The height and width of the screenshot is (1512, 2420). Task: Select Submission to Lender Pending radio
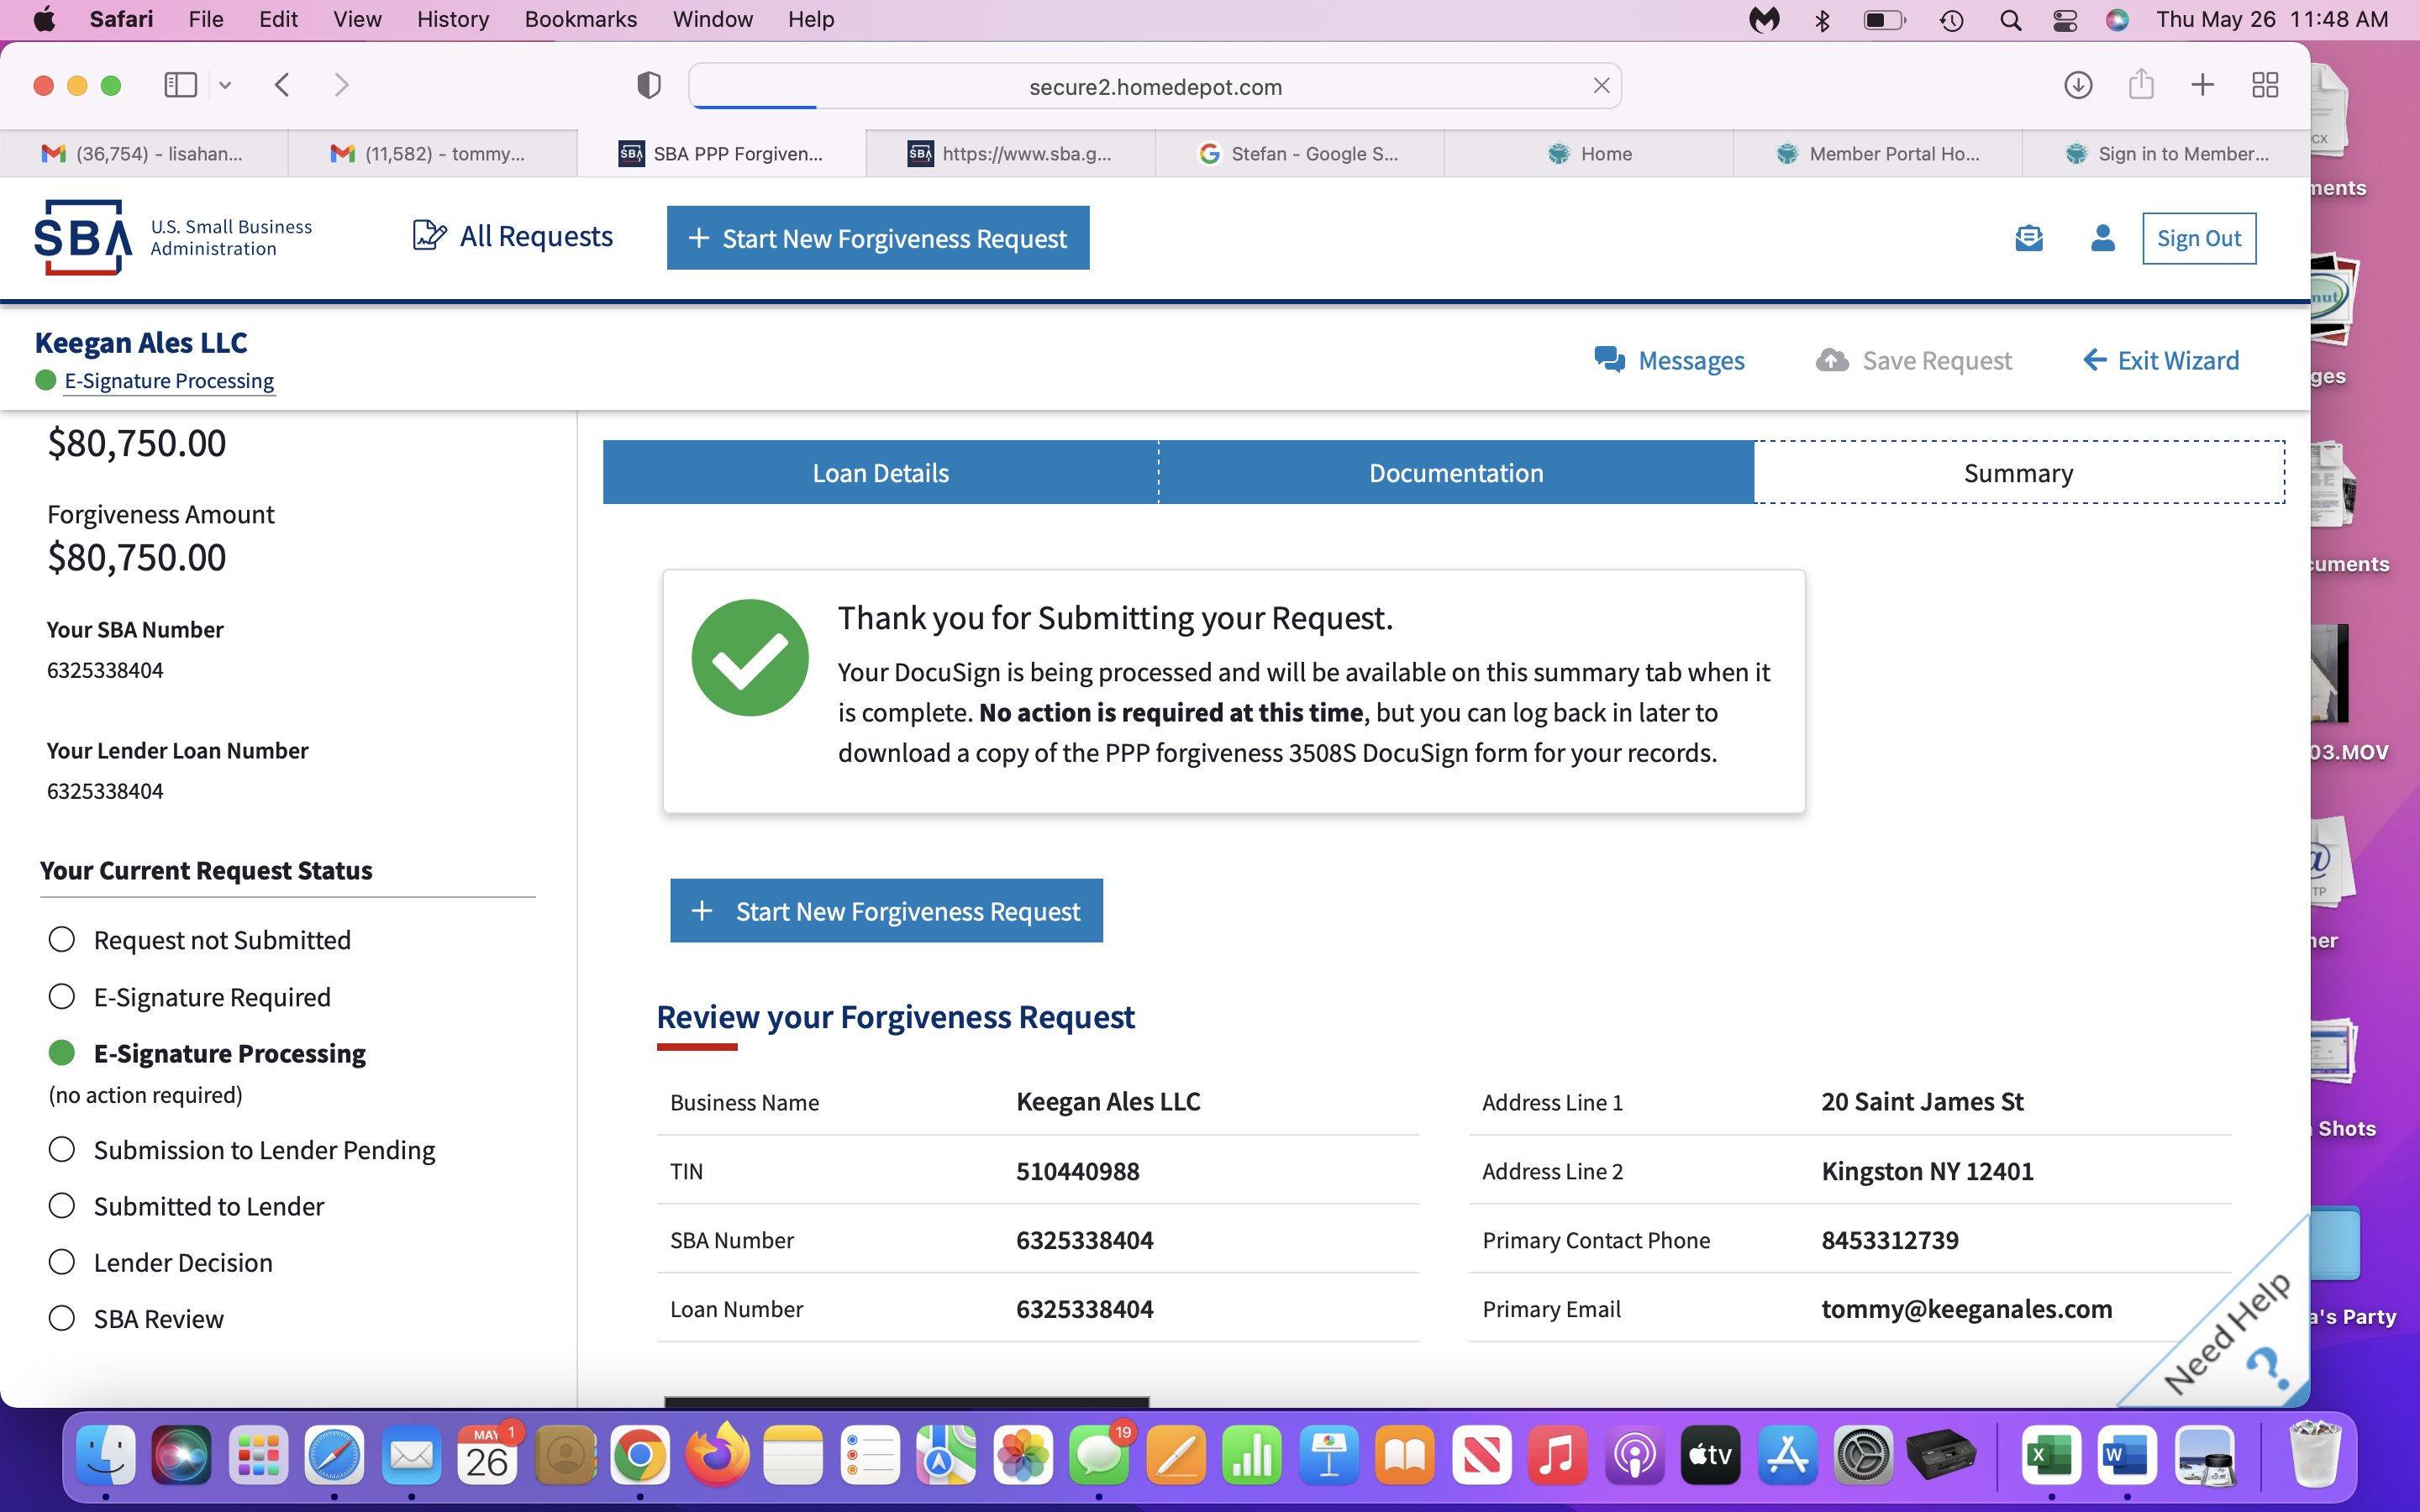click(62, 1149)
